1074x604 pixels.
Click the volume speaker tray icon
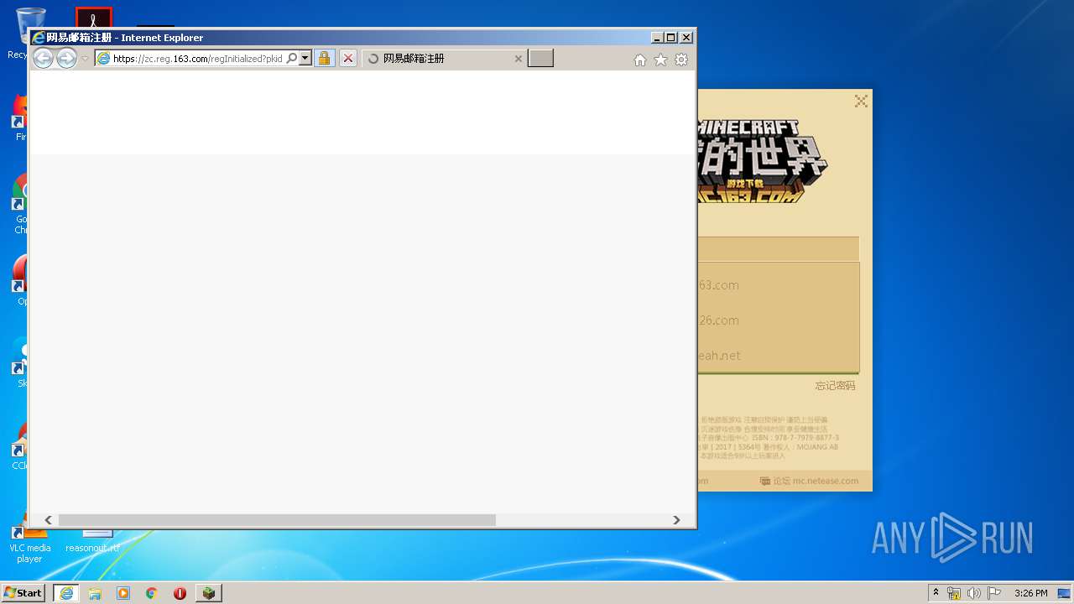973,593
